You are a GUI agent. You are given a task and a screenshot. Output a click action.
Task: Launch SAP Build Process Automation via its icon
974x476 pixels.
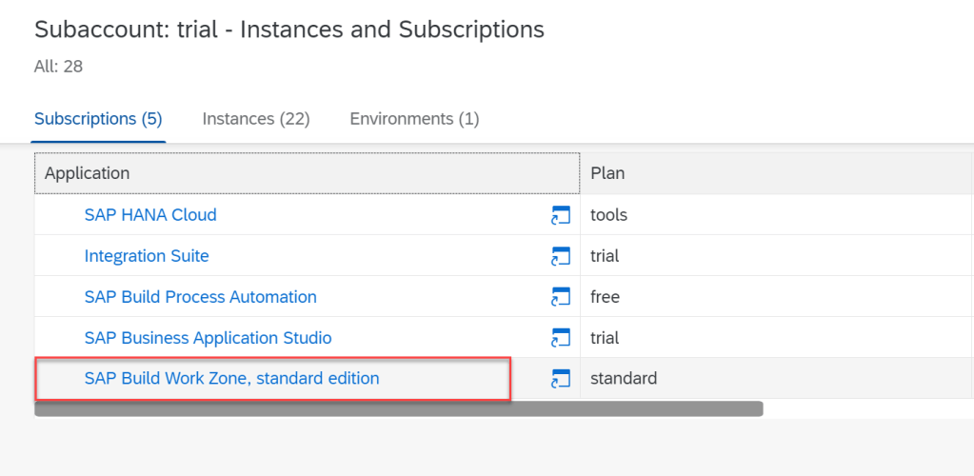[560, 298]
